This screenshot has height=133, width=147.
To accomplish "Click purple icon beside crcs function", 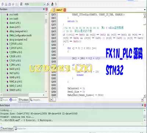I will [x=7, y=14].
